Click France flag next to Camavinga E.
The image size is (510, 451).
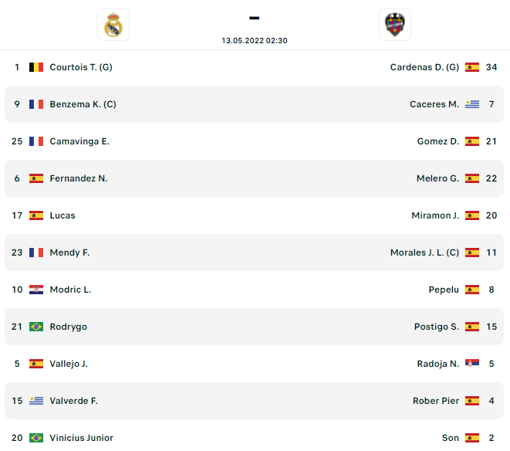[x=36, y=141]
